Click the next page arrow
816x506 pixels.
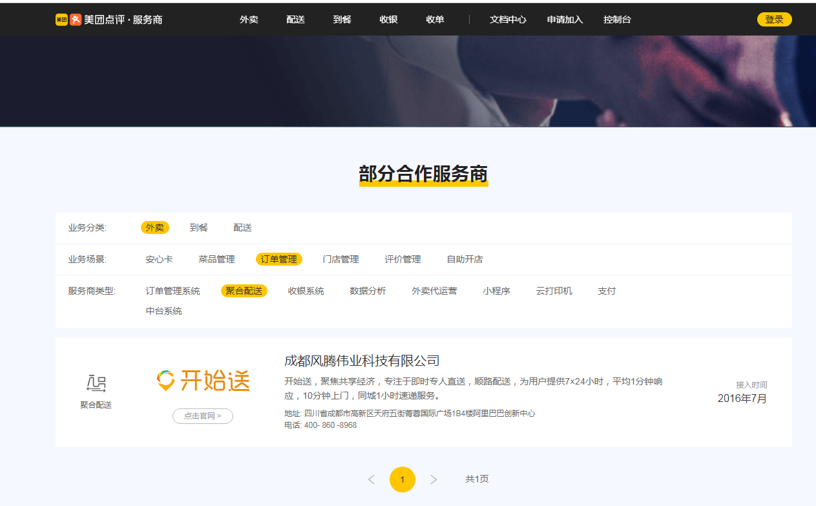point(434,480)
